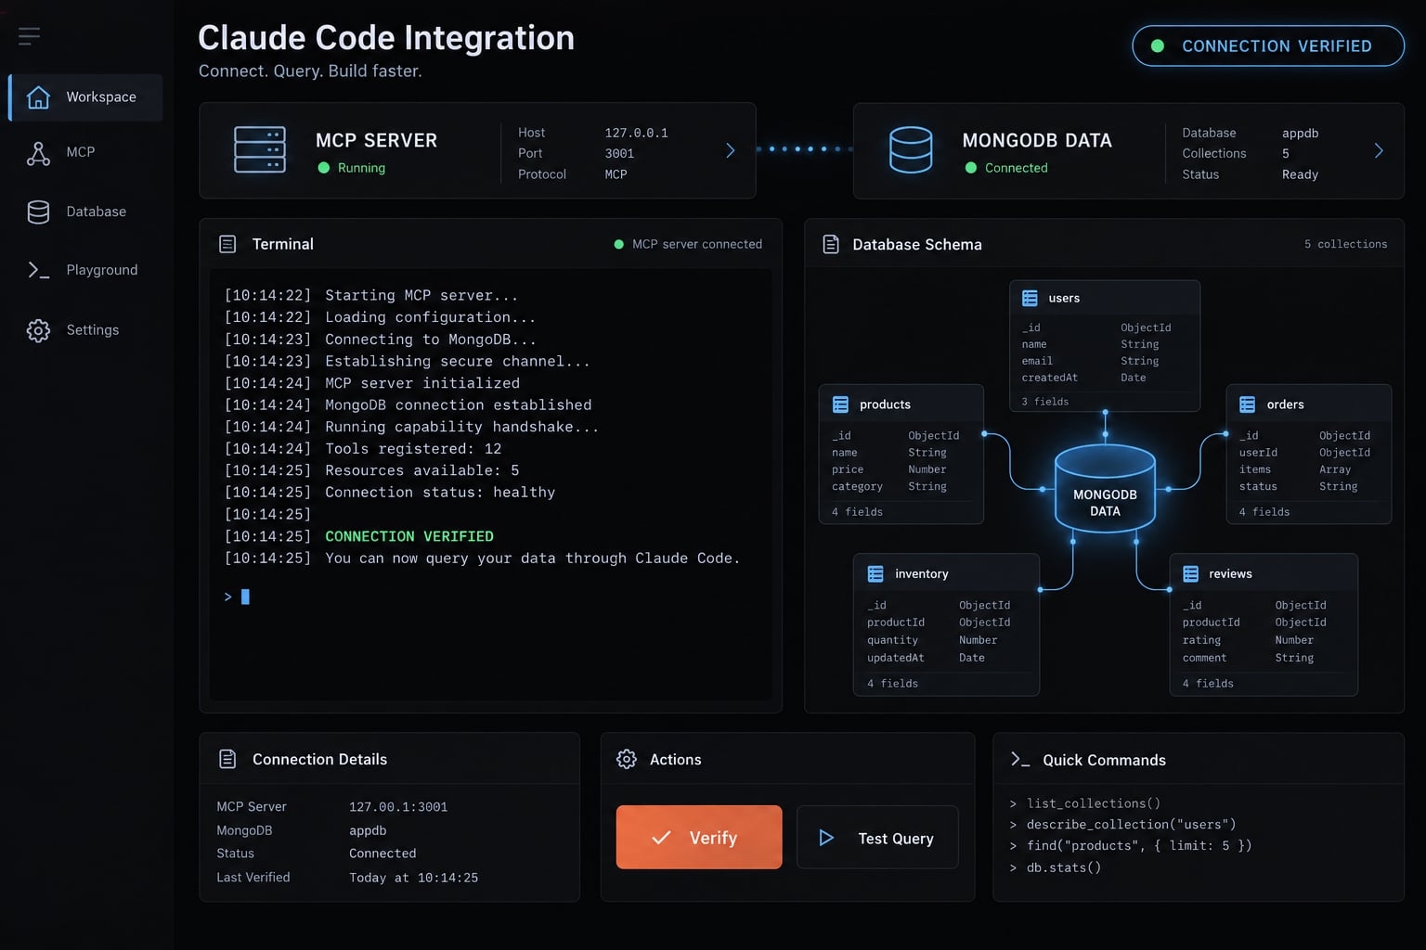Expand the MongoDB Data card chevron
This screenshot has width=1426, height=950.
pyautogui.click(x=1379, y=150)
